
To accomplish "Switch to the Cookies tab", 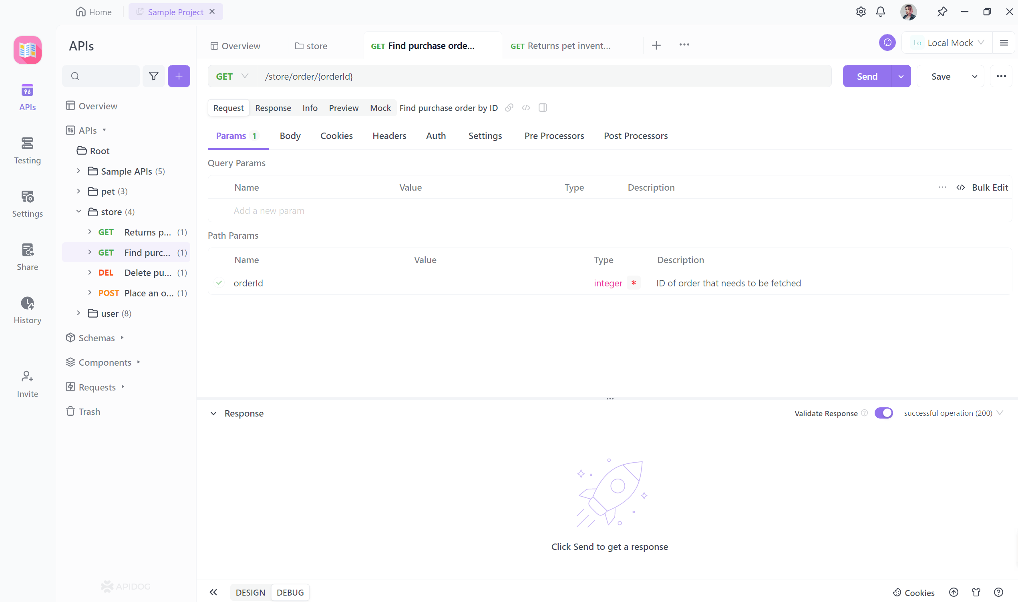I will coord(336,135).
